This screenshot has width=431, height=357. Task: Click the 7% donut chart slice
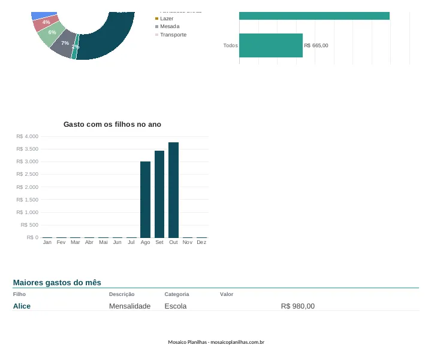tap(64, 44)
